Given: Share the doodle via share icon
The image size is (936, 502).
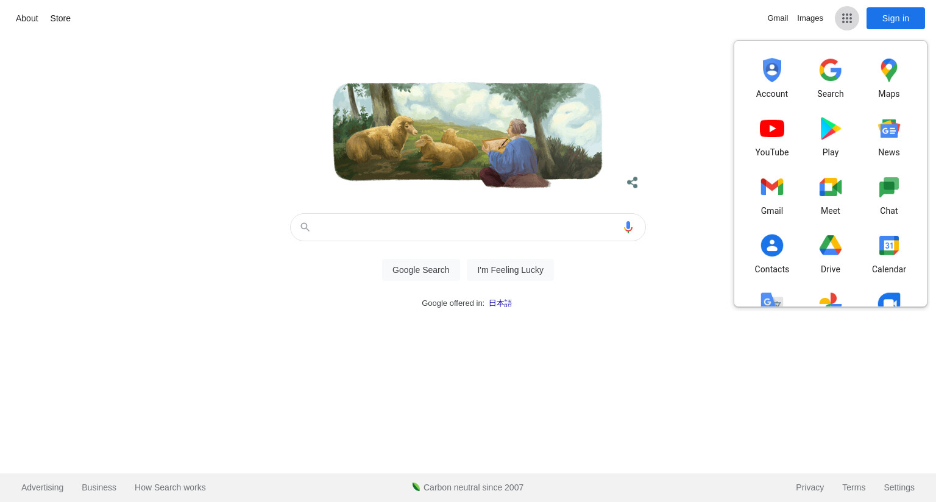Looking at the screenshot, I should 633,182.
